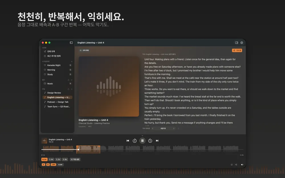Refresh the files section
The height and width of the screenshot is (178, 285).
click(x=68, y=89)
